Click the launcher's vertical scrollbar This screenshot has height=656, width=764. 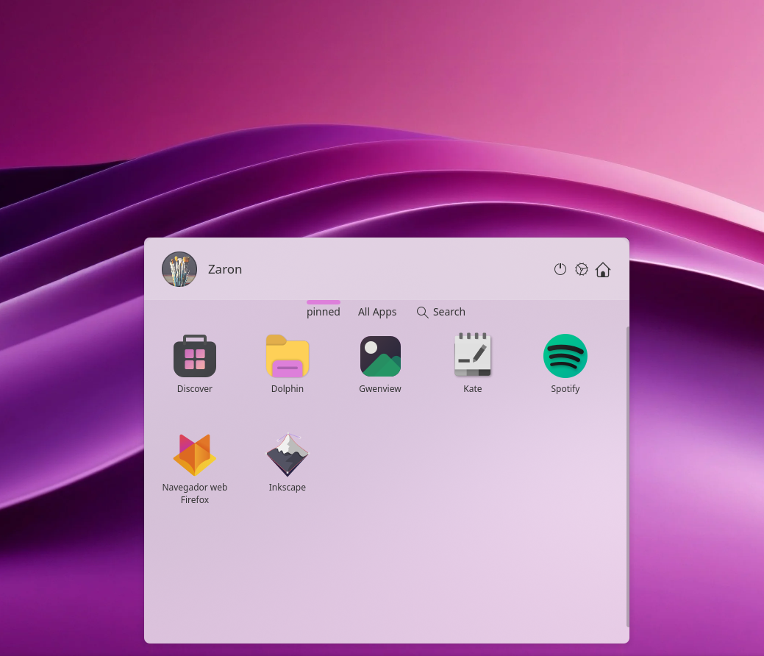click(627, 477)
